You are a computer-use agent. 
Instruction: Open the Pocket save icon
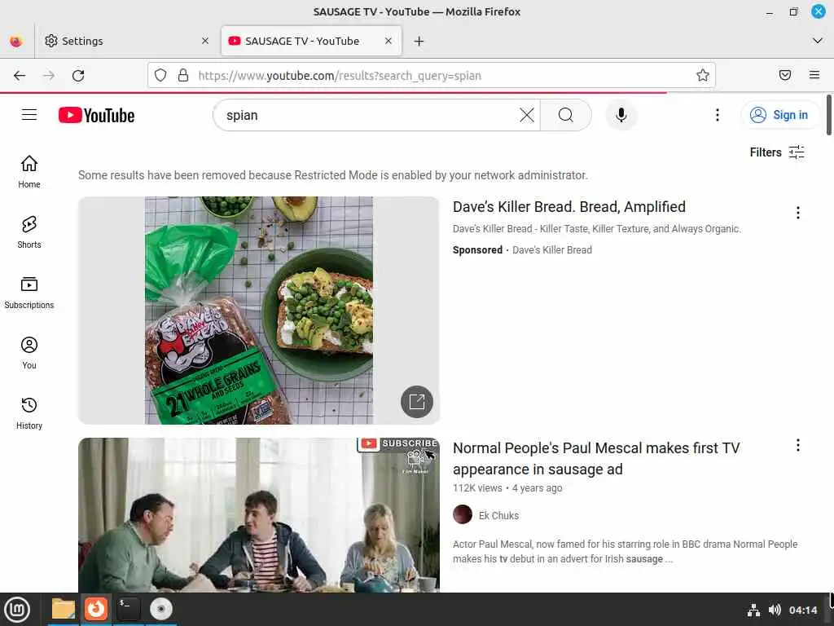click(x=785, y=76)
